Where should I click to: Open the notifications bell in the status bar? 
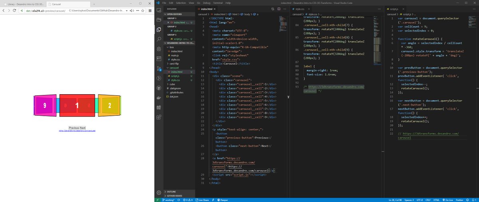(x=474, y=200)
